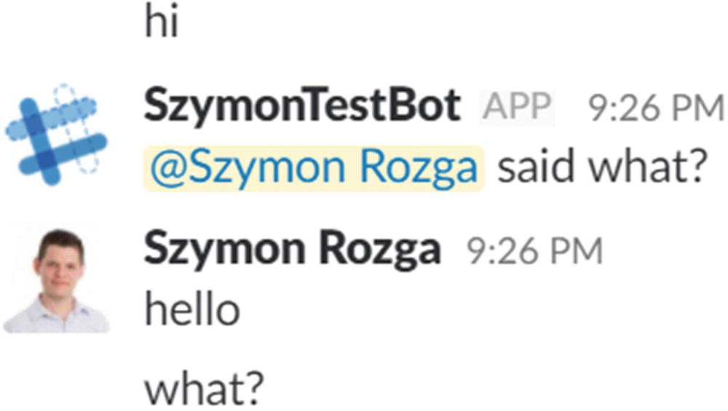The image size is (728, 411).
Task: Click the bold Szymon Rozga sender name
Action: 292,250
